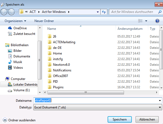Screen dimensions: 163x124
Task: Click the Speichern button
Action: point(120,119)
